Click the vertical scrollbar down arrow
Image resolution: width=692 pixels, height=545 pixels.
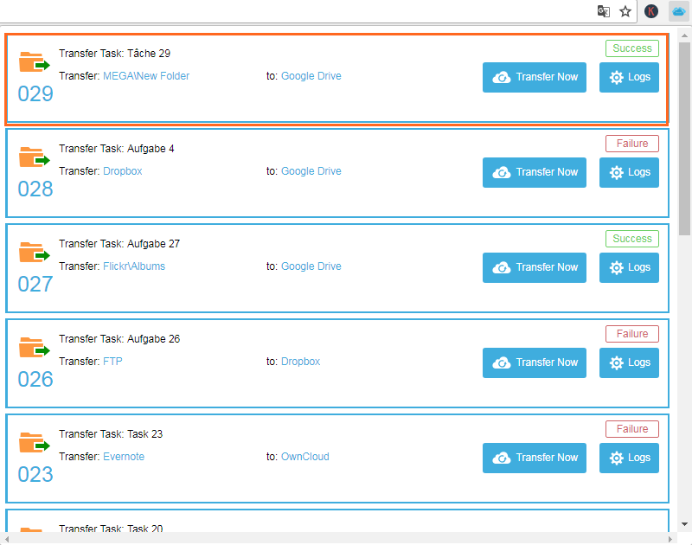pos(685,524)
